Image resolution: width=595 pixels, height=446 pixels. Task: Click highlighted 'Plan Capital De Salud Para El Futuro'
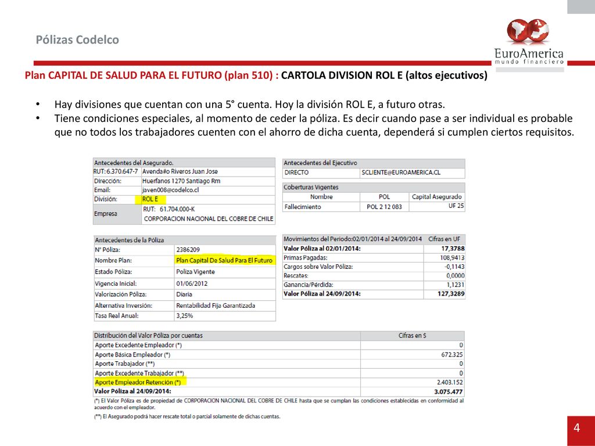224,261
